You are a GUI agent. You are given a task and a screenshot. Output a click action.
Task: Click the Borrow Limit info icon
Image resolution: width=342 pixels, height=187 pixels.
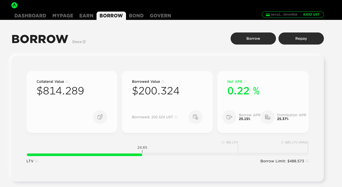[307, 161]
